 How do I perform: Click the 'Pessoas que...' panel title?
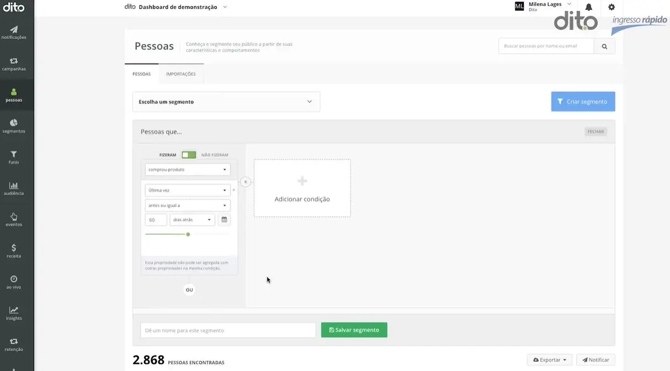[161, 132]
